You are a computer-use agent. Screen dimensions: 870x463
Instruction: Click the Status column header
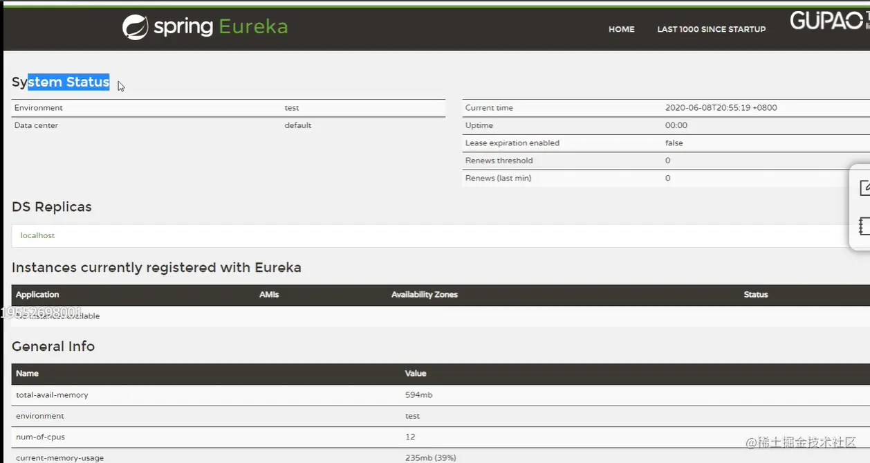click(756, 295)
